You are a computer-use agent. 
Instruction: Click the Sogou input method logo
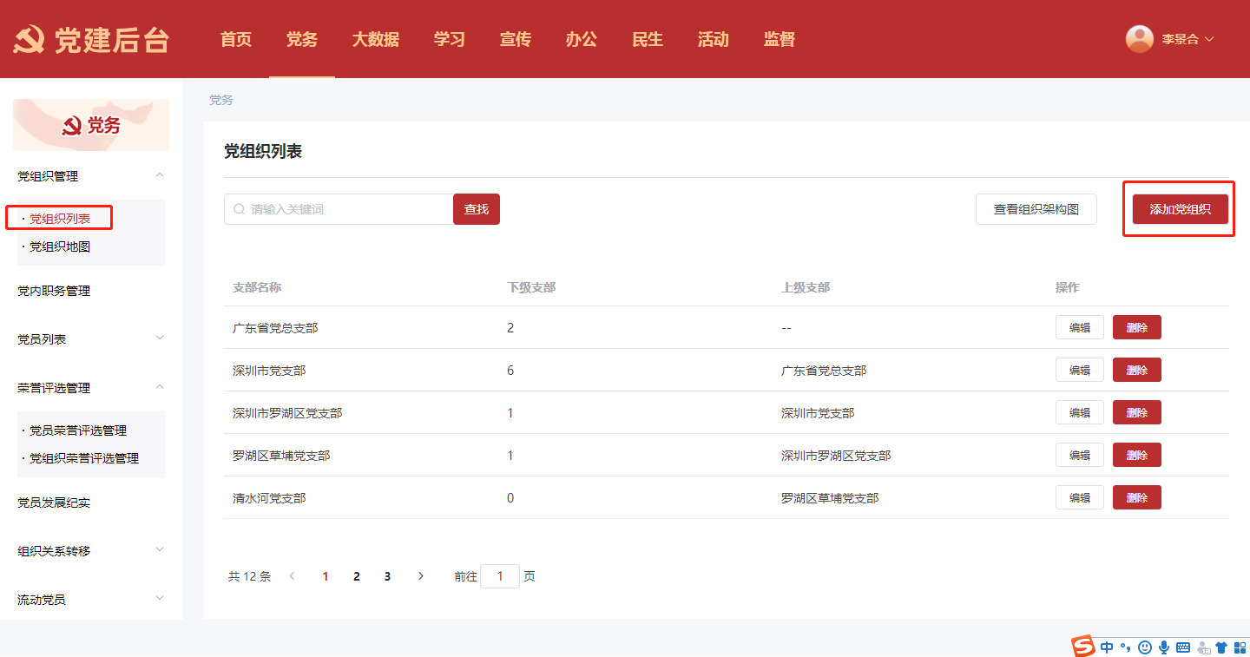tap(1082, 647)
